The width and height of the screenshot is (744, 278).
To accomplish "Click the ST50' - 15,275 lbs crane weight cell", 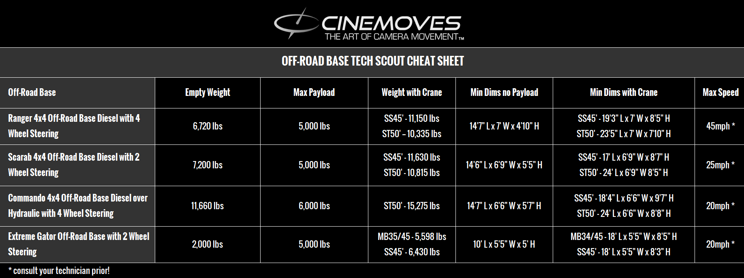I will (412, 206).
